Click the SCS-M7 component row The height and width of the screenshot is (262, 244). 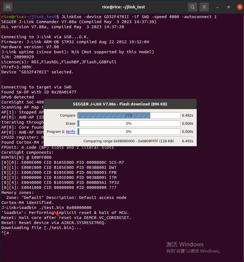tap(63, 162)
